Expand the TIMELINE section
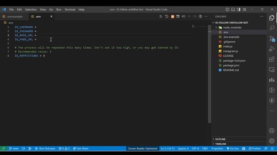 pyautogui.click(x=220, y=144)
